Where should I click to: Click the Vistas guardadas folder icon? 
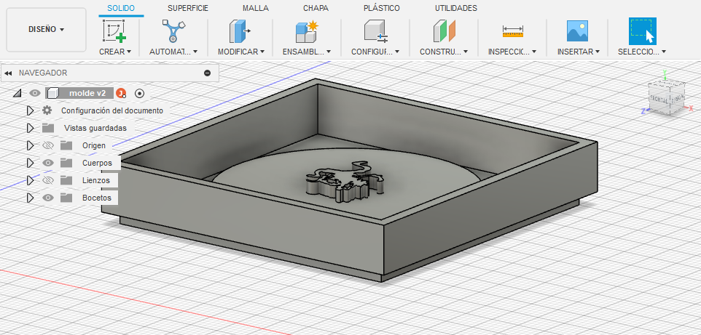pos(48,128)
